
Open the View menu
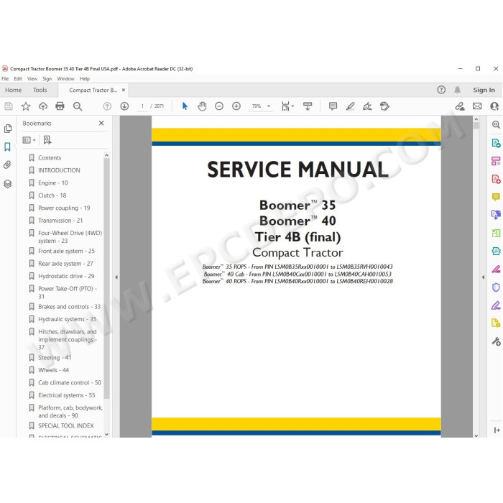click(x=32, y=78)
